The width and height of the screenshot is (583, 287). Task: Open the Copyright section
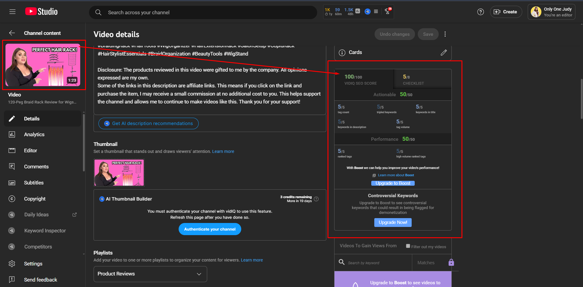(x=43, y=199)
